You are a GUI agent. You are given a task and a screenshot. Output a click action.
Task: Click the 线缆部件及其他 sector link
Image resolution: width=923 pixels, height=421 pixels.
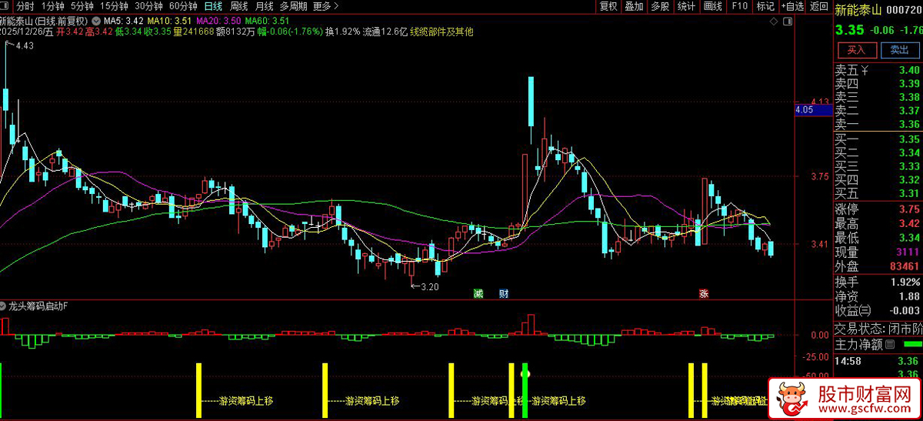[x=442, y=32]
